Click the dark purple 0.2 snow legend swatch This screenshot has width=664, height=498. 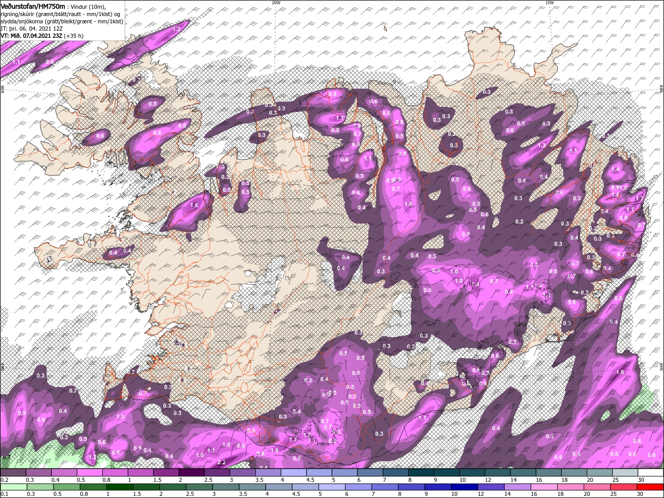[x=13, y=473]
